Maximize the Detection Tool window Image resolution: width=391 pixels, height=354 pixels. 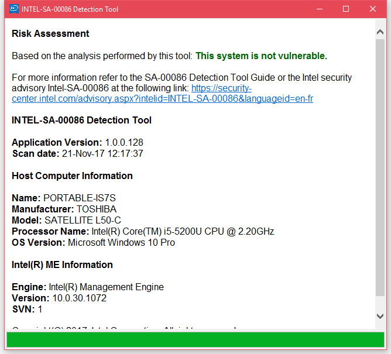point(346,9)
